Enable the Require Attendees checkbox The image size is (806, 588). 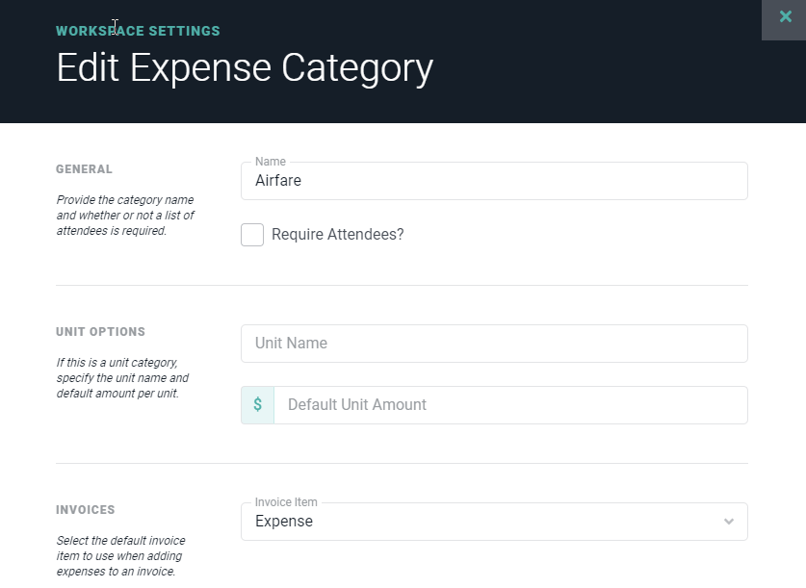pos(252,235)
